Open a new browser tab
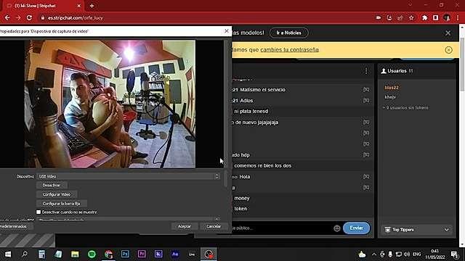This screenshot has height=261, width=465. (x=92, y=6)
